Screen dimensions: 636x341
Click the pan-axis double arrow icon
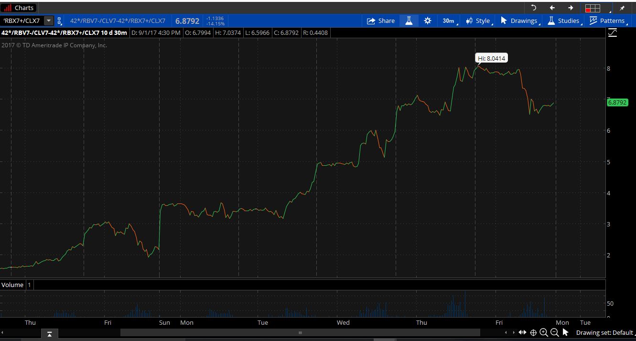pyautogui.click(x=522, y=332)
